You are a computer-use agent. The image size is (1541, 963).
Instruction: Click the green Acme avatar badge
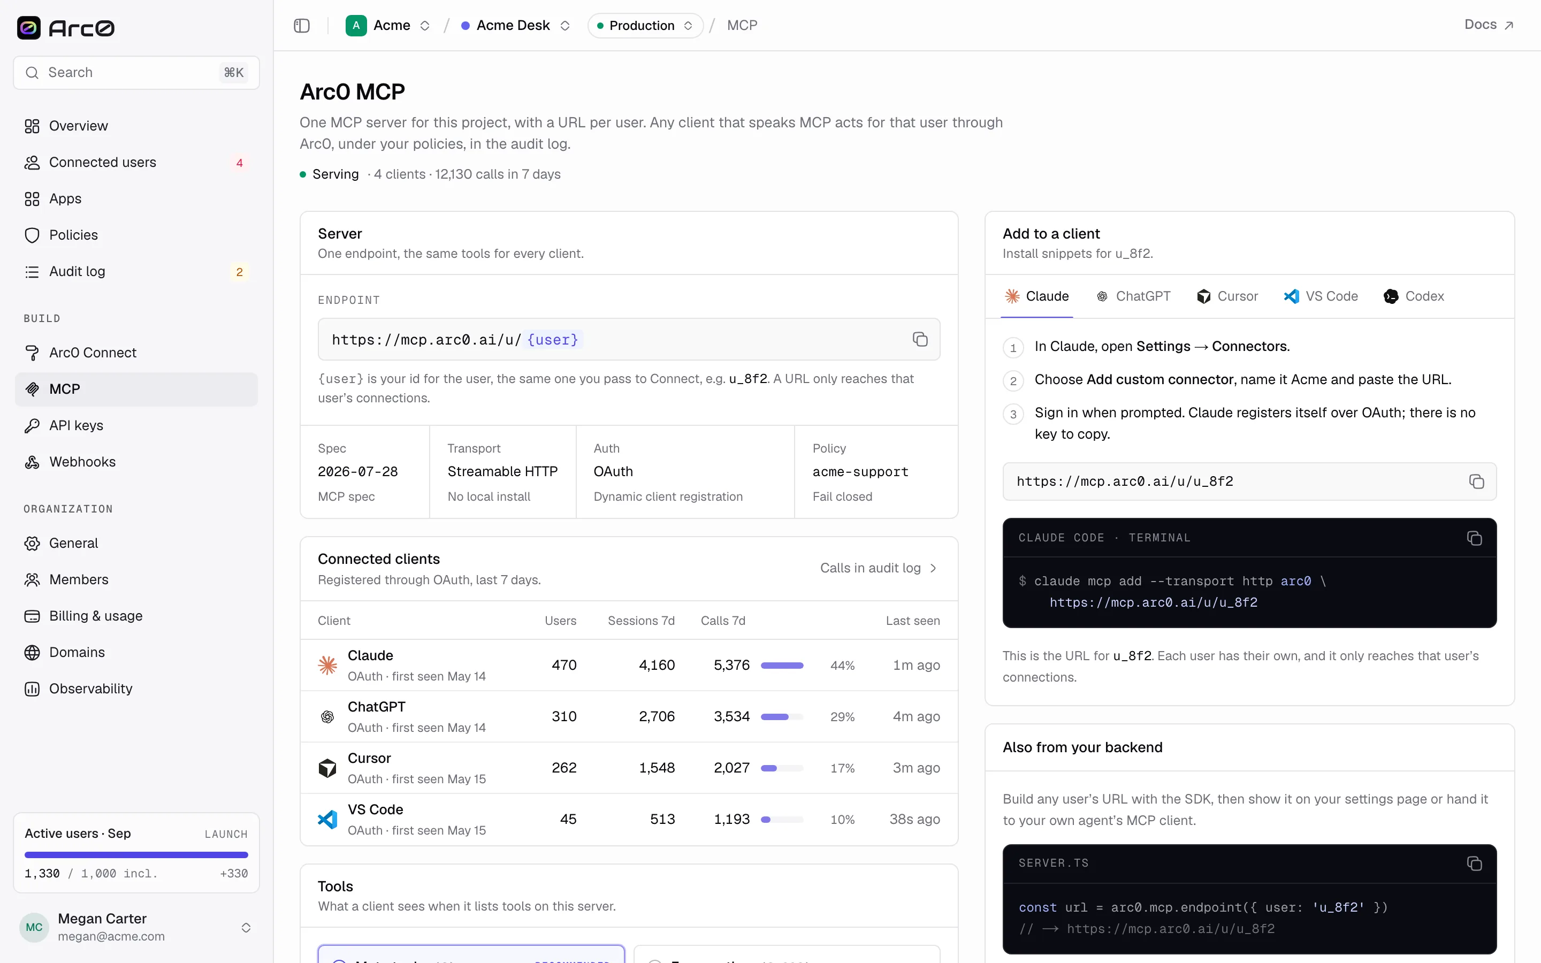coord(356,26)
